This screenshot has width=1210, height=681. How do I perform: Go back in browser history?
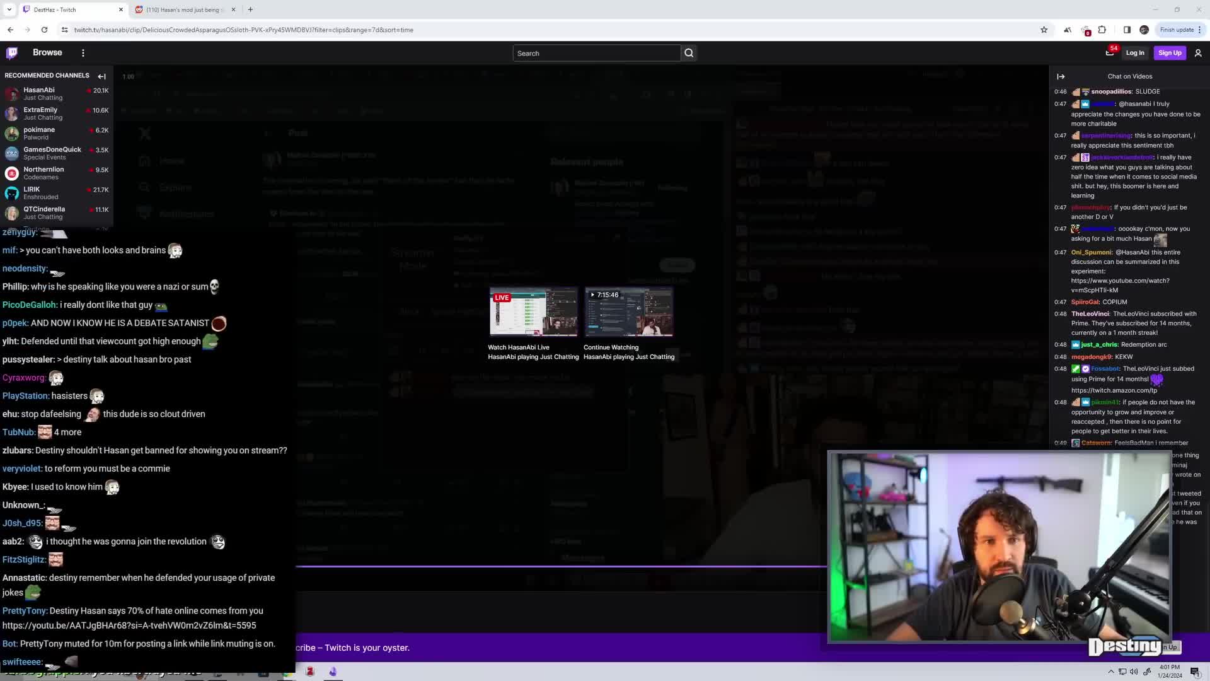click(x=11, y=30)
